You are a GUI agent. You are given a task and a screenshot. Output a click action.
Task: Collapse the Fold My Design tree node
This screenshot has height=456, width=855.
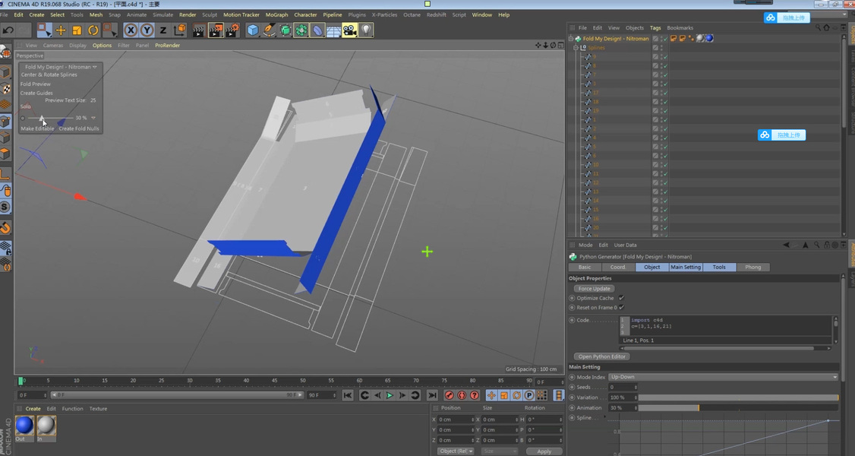[571, 39]
